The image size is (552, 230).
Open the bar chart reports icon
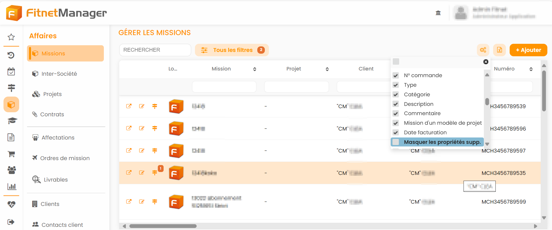click(12, 186)
